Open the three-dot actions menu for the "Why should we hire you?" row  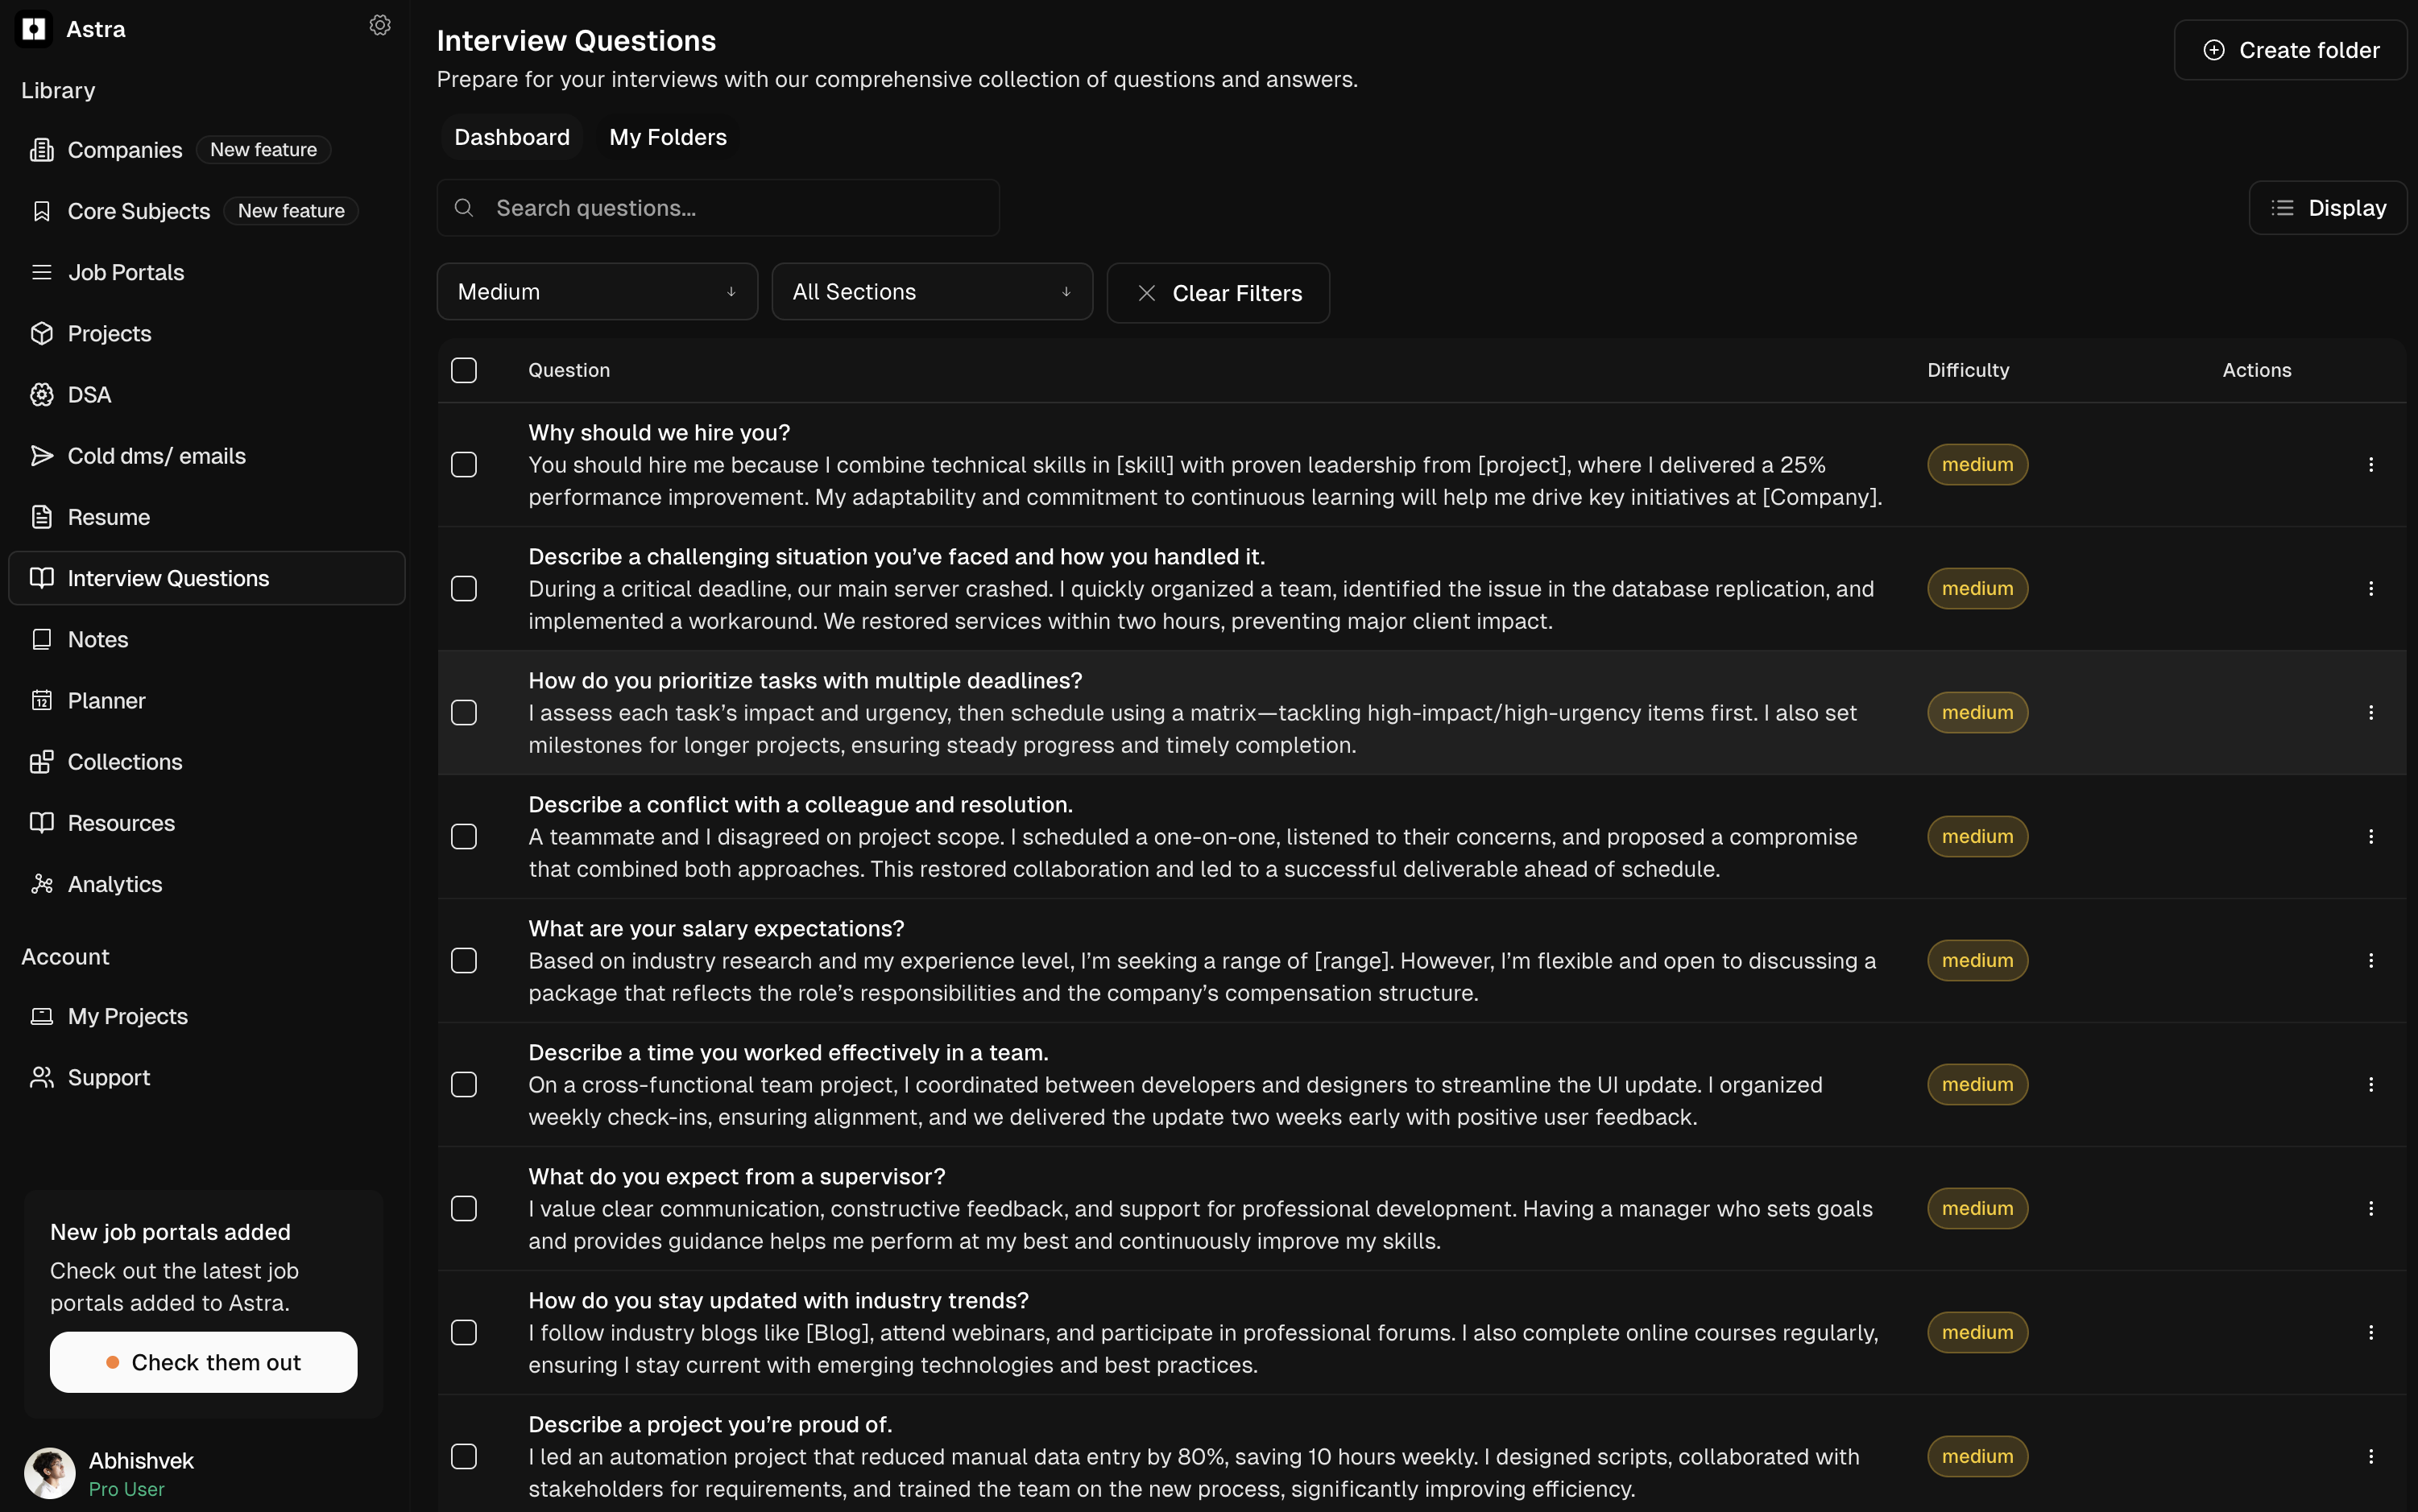point(2370,465)
